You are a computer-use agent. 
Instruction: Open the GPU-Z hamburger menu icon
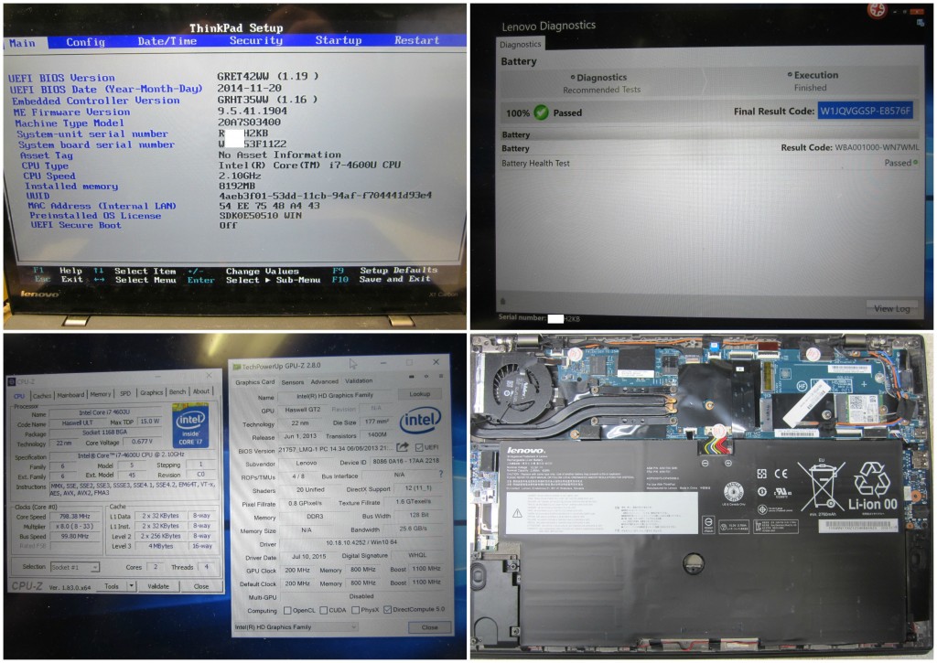click(441, 376)
